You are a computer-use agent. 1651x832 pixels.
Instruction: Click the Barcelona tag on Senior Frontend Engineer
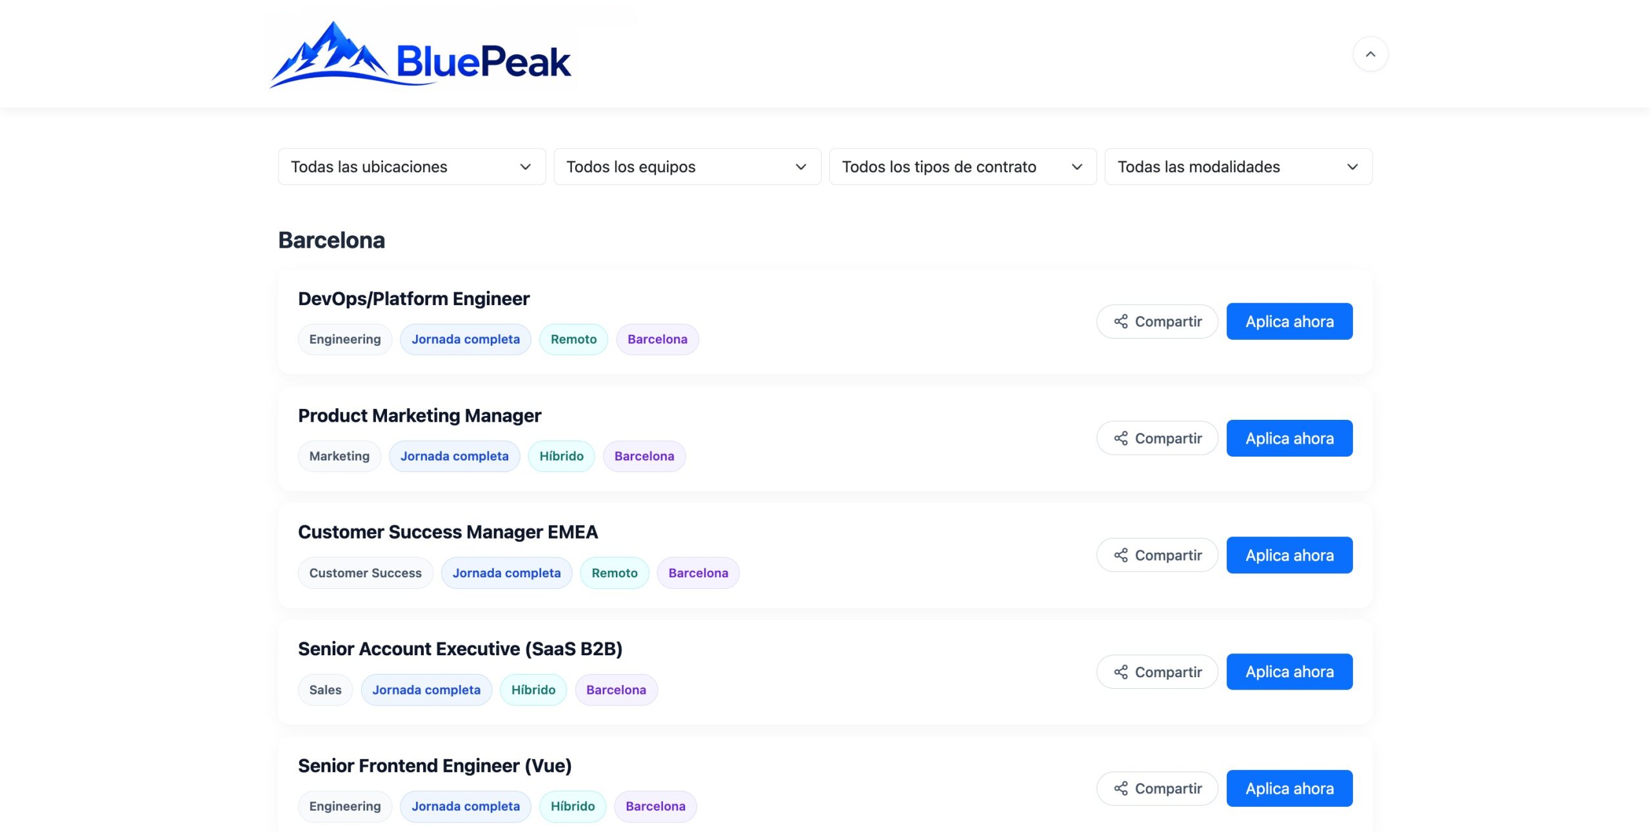click(655, 806)
